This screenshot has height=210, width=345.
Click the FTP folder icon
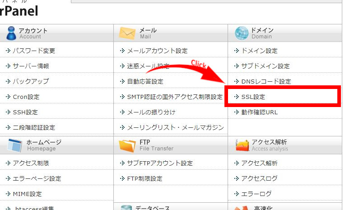point(127,146)
